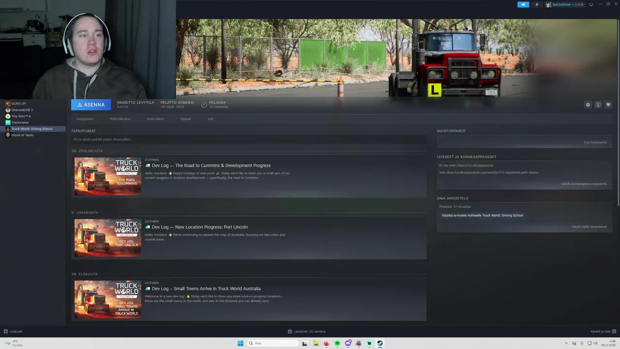Open Firefox from taskbar
The height and width of the screenshot is (349, 620).
[x=326, y=343]
